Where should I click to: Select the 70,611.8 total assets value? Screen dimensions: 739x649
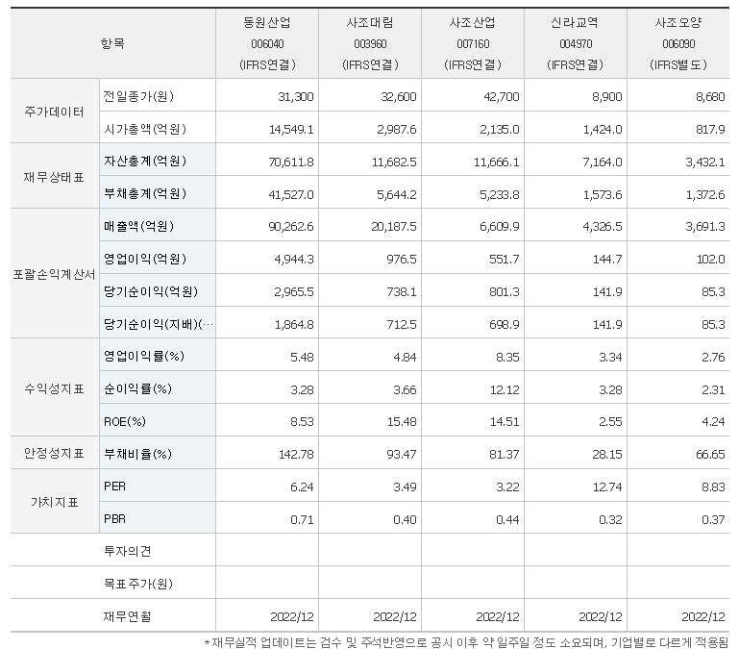coord(291,162)
